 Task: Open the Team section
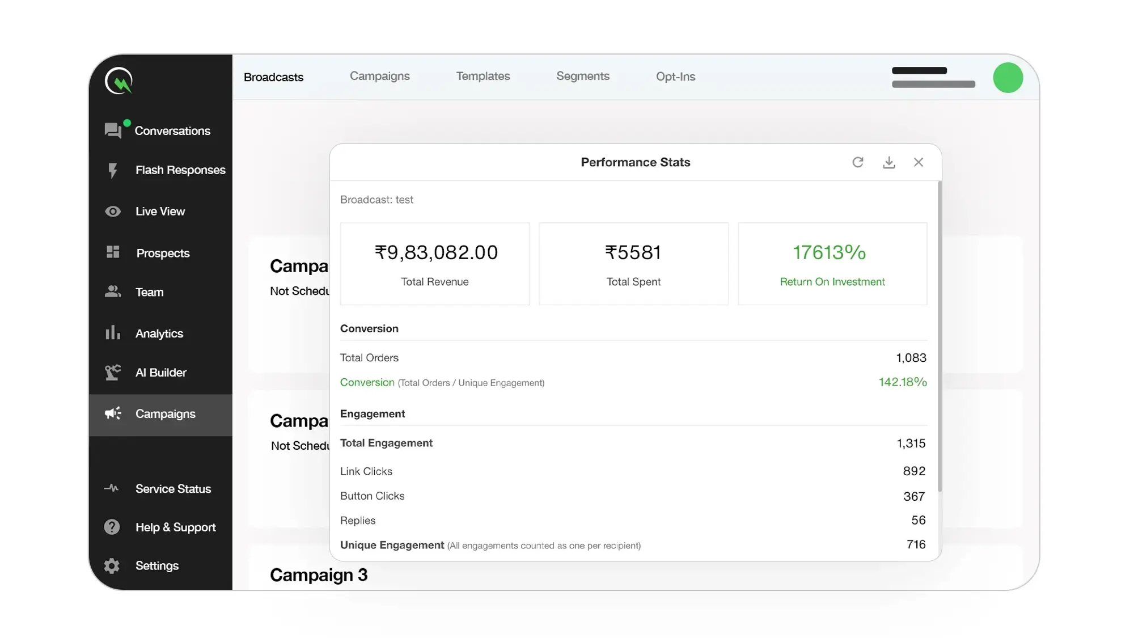pos(149,292)
